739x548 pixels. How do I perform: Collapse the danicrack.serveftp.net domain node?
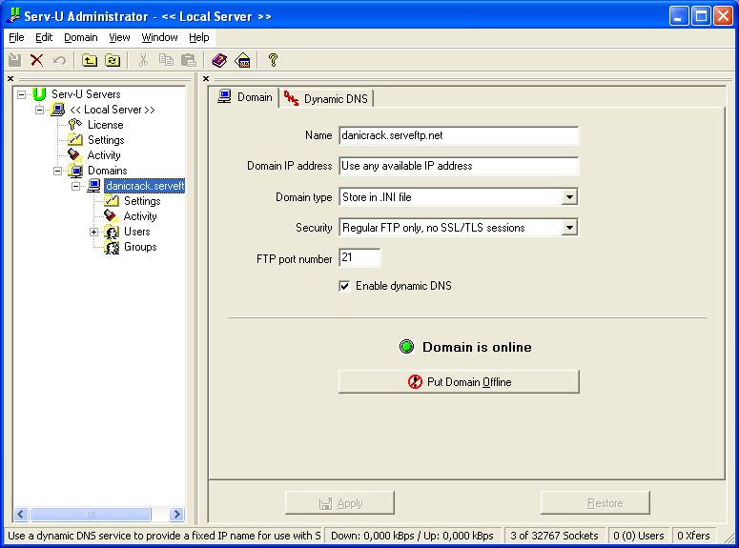coord(75,186)
